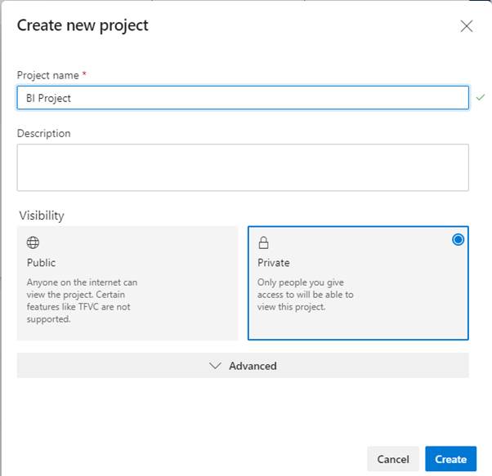This screenshot has height=476, width=492.
Task: Click the Private heading text
Action: [x=273, y=263]
